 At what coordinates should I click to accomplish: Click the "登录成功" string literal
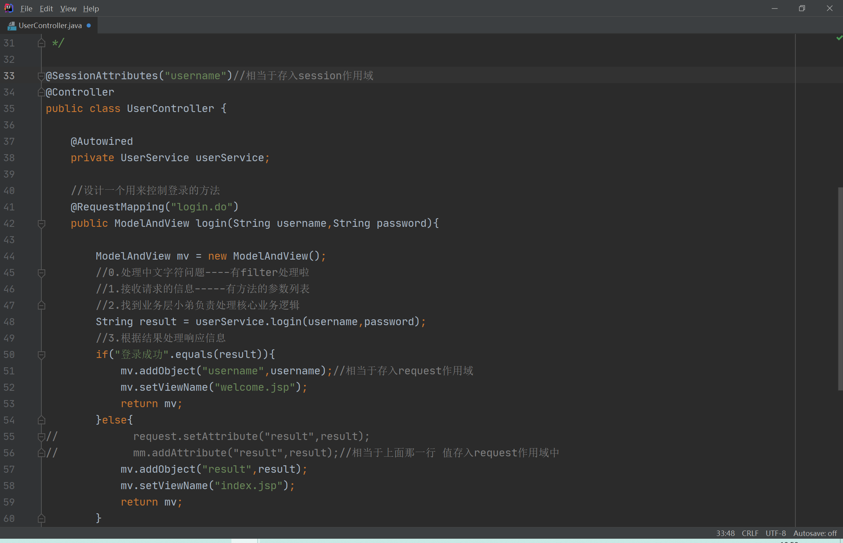click(142, 354)
